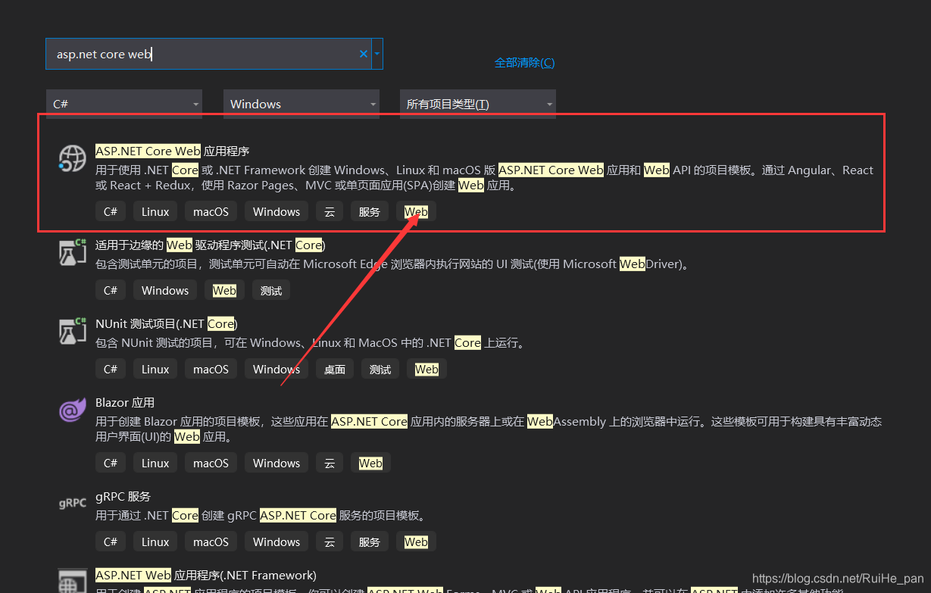Click the 测试 tag under NUnit test project
This screenshot has height=593, width=931.
click(380, 369)
